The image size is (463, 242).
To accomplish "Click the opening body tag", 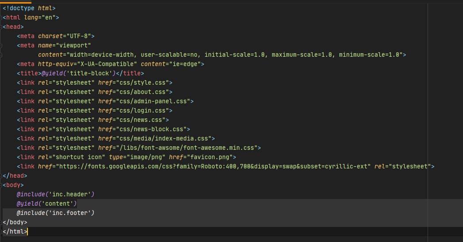I will pyautogui.click(x=13, y=185).
